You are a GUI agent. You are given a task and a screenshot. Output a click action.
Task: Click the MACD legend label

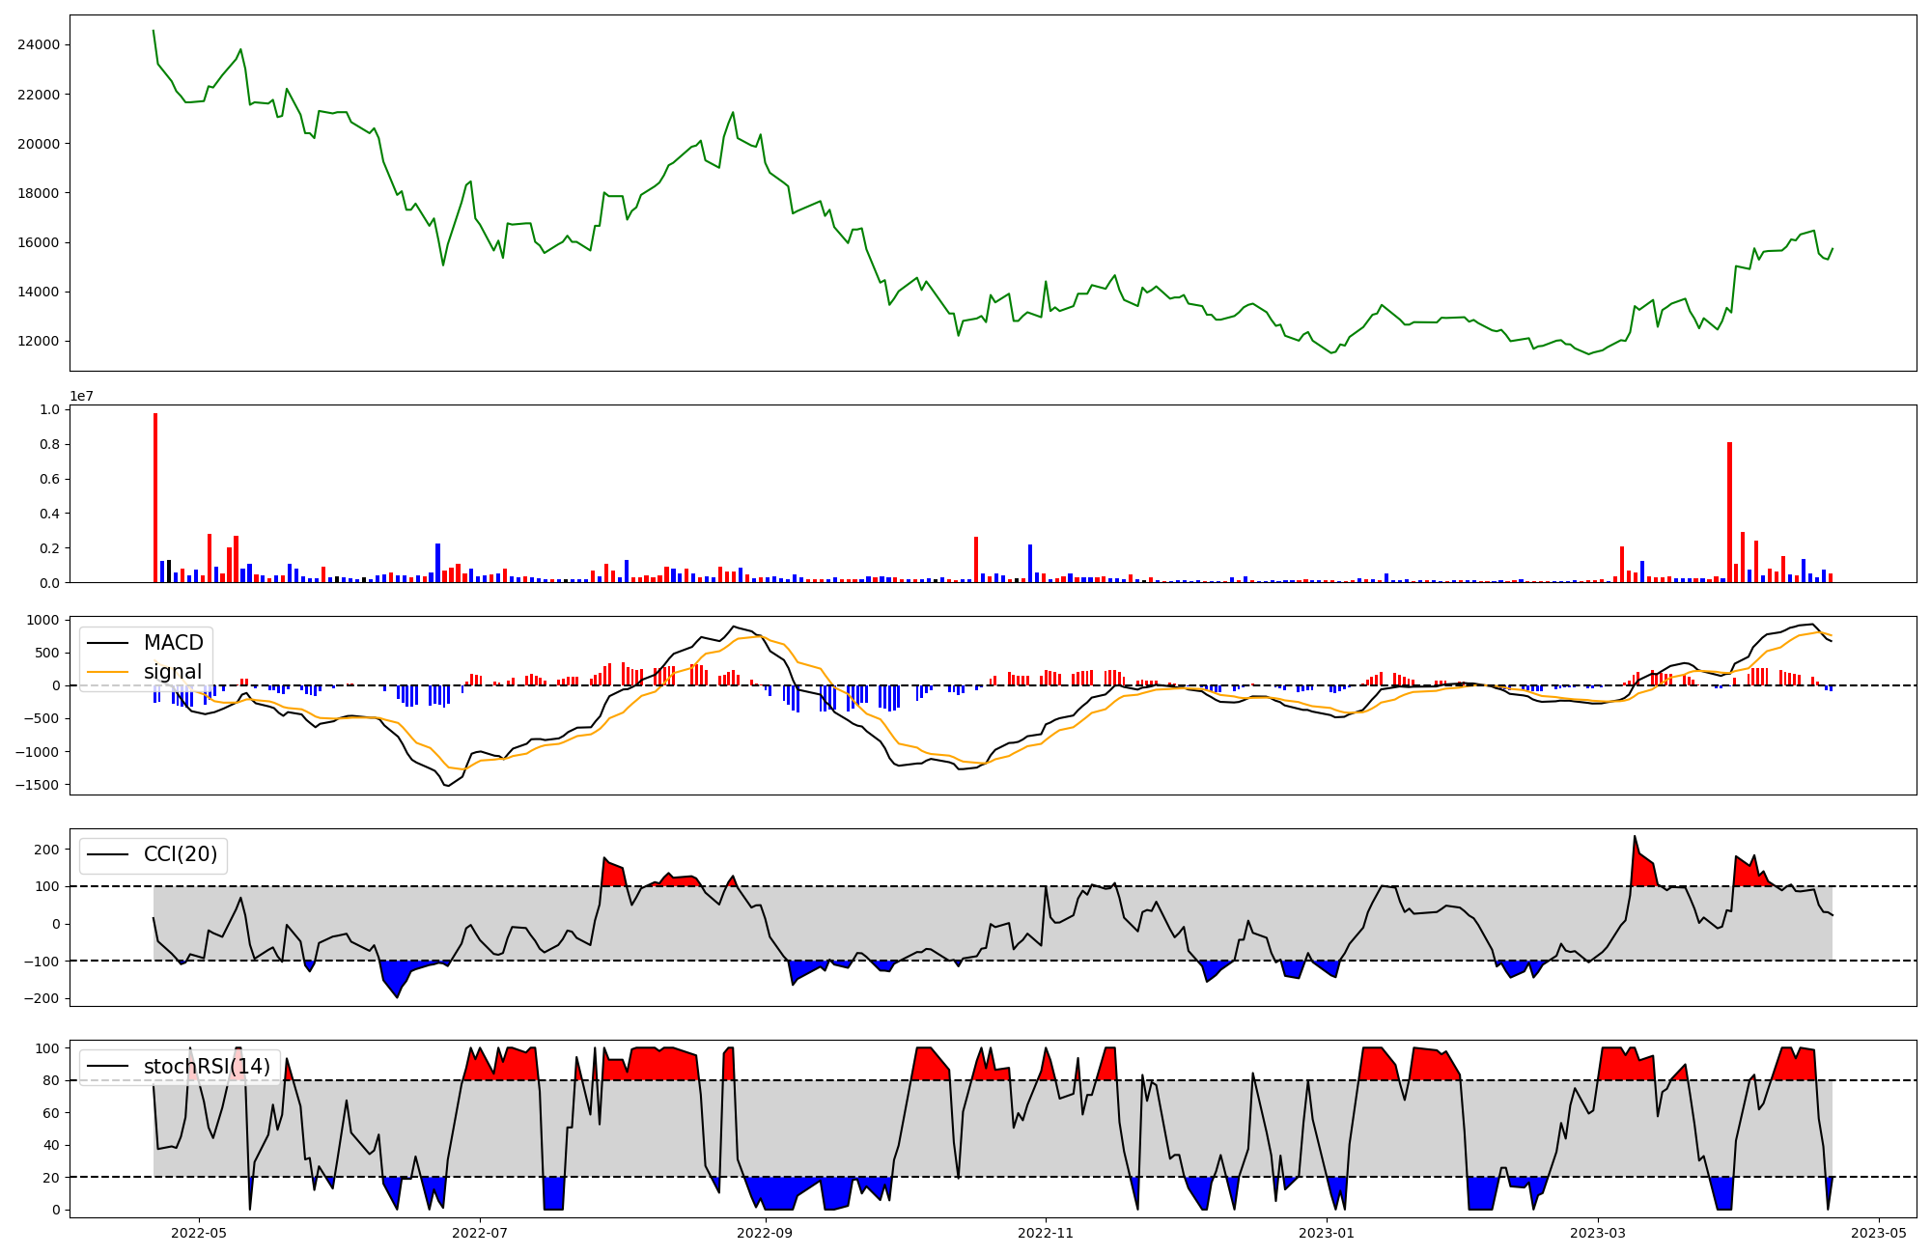coord(173,643)
